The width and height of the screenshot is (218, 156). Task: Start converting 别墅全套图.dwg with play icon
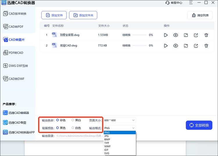tap(166, 35)
